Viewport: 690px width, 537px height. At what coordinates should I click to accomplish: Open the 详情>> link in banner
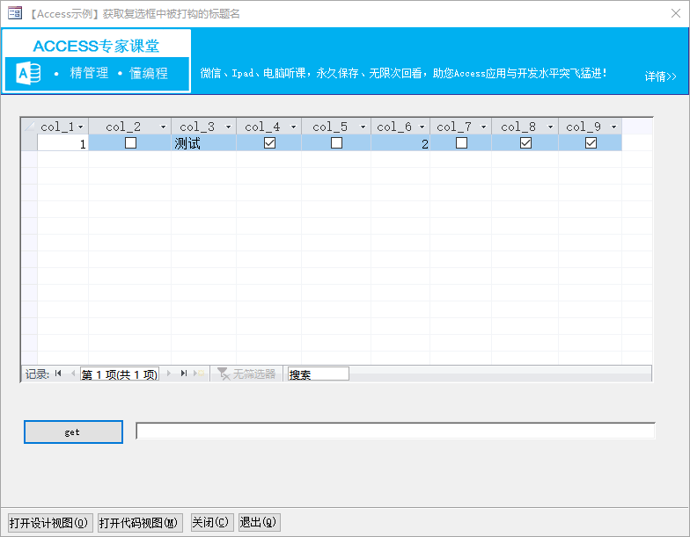[x=660, y=76]
